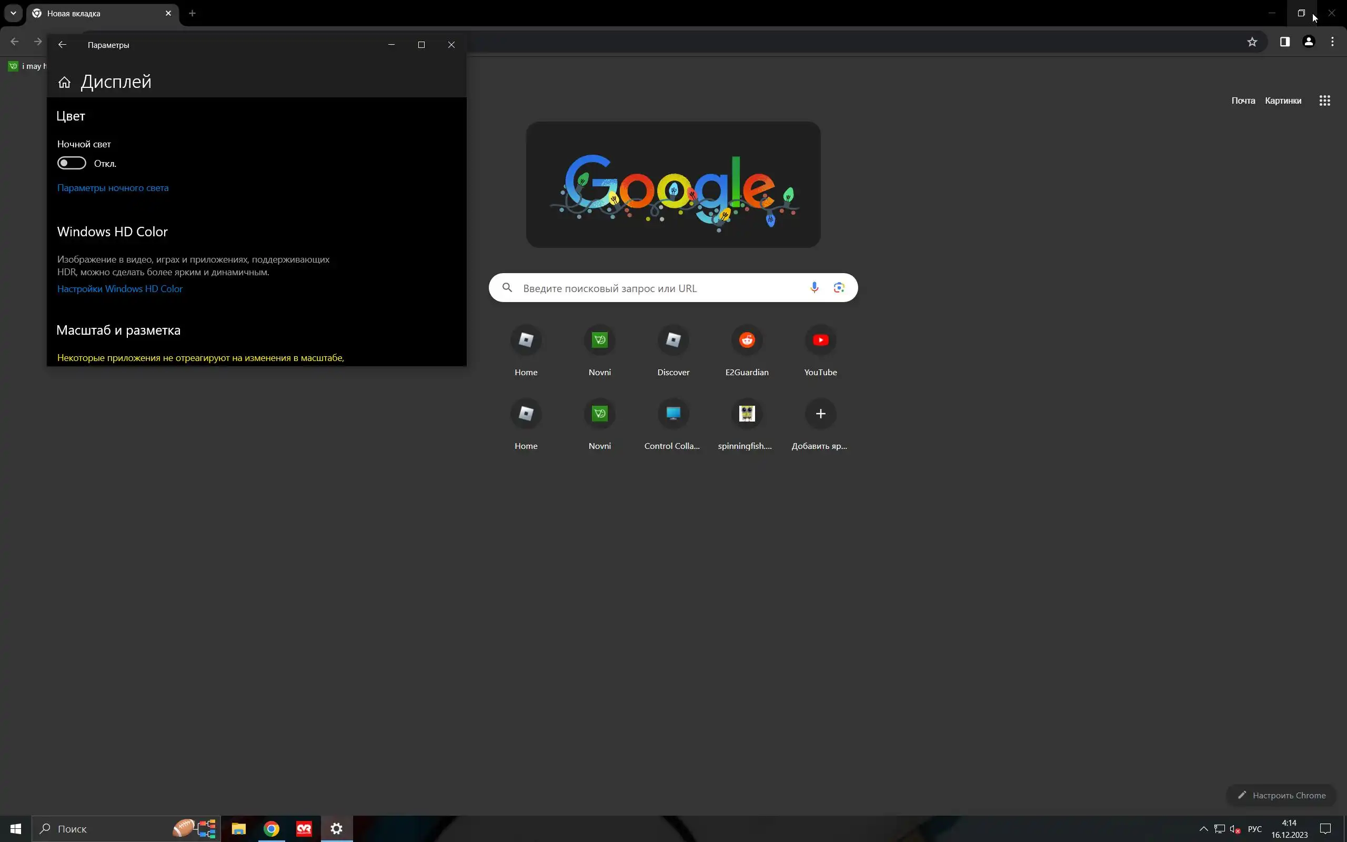Open a new tab with plus

[192, 13]
